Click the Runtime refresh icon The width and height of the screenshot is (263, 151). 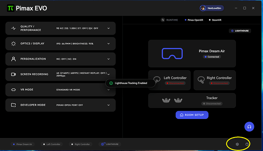click(x=163, y=20)
